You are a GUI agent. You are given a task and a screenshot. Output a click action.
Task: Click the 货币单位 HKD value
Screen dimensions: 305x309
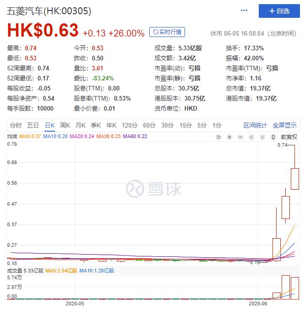click(x=191, y=108)
